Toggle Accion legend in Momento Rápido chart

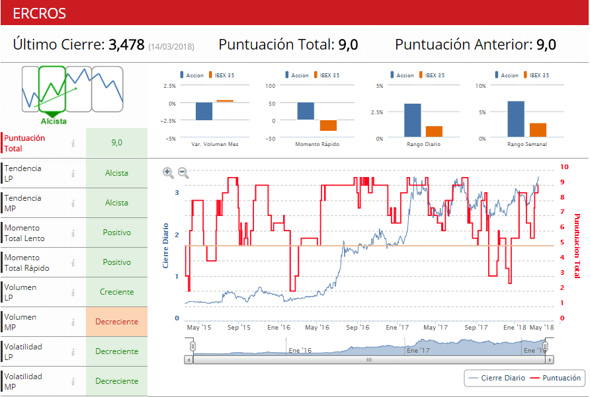[x=297, y=75]
